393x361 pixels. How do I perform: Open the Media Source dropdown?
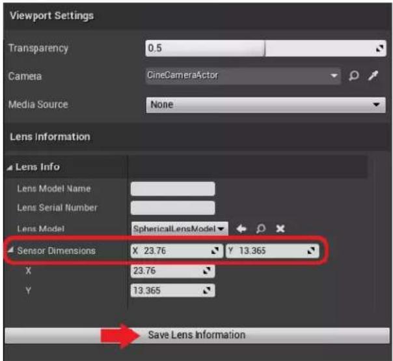point(265,105)
